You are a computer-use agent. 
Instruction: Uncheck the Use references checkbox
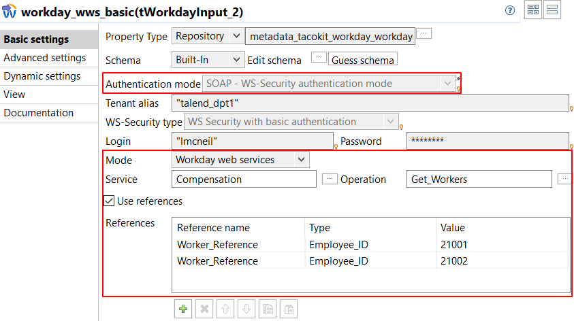pyautogui.click(x=109, y=201)
